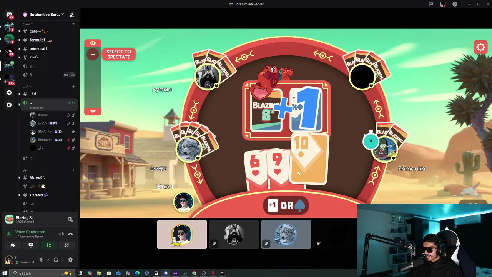Pop out Blazing 8s activity icon

pyautogui.click(x=70, y=219)
